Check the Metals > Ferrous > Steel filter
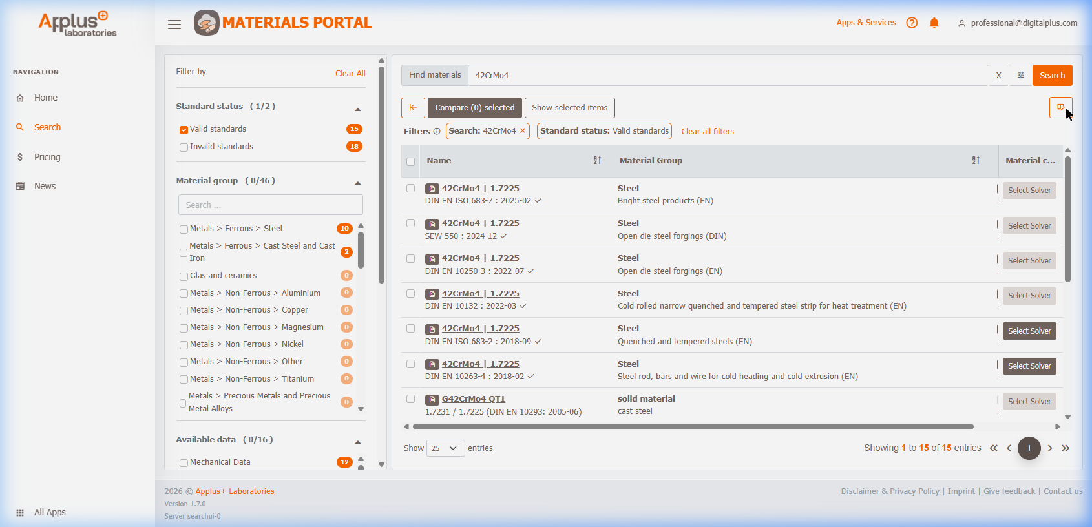 184,229
